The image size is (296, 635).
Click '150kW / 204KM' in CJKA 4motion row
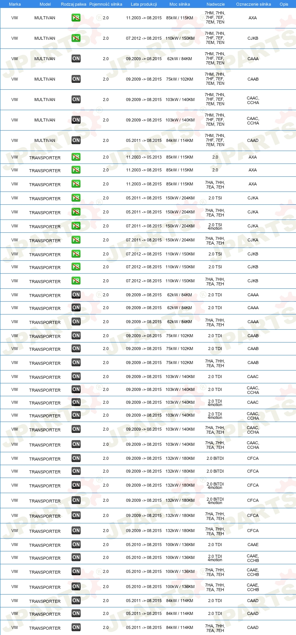(180, 226)
